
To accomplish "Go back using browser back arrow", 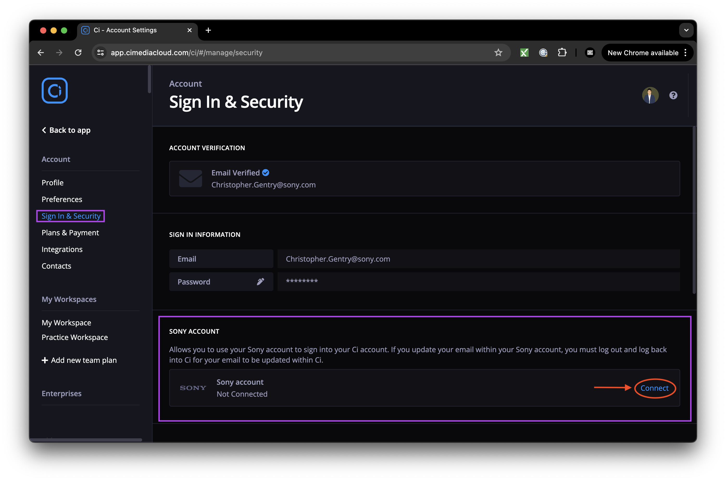I will pos(41,53).
